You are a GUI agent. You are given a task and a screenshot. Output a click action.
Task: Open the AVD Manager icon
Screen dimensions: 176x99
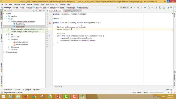(x=160, y=7)
